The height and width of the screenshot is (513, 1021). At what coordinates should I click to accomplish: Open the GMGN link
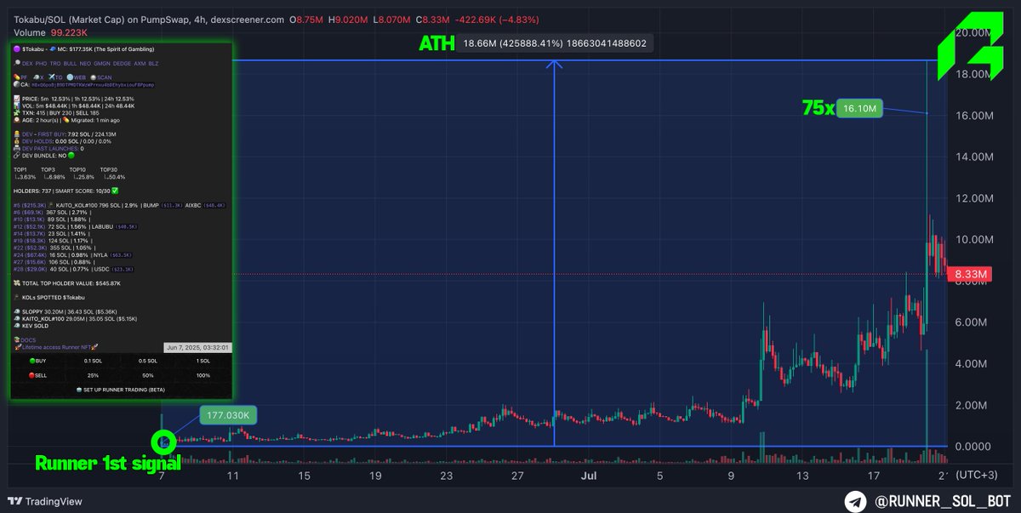102,64
